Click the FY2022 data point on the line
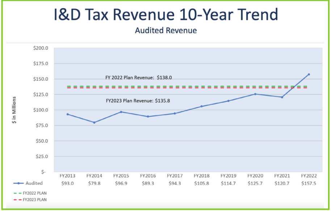Viewport: 331px width, 211px height. (309, 74)
